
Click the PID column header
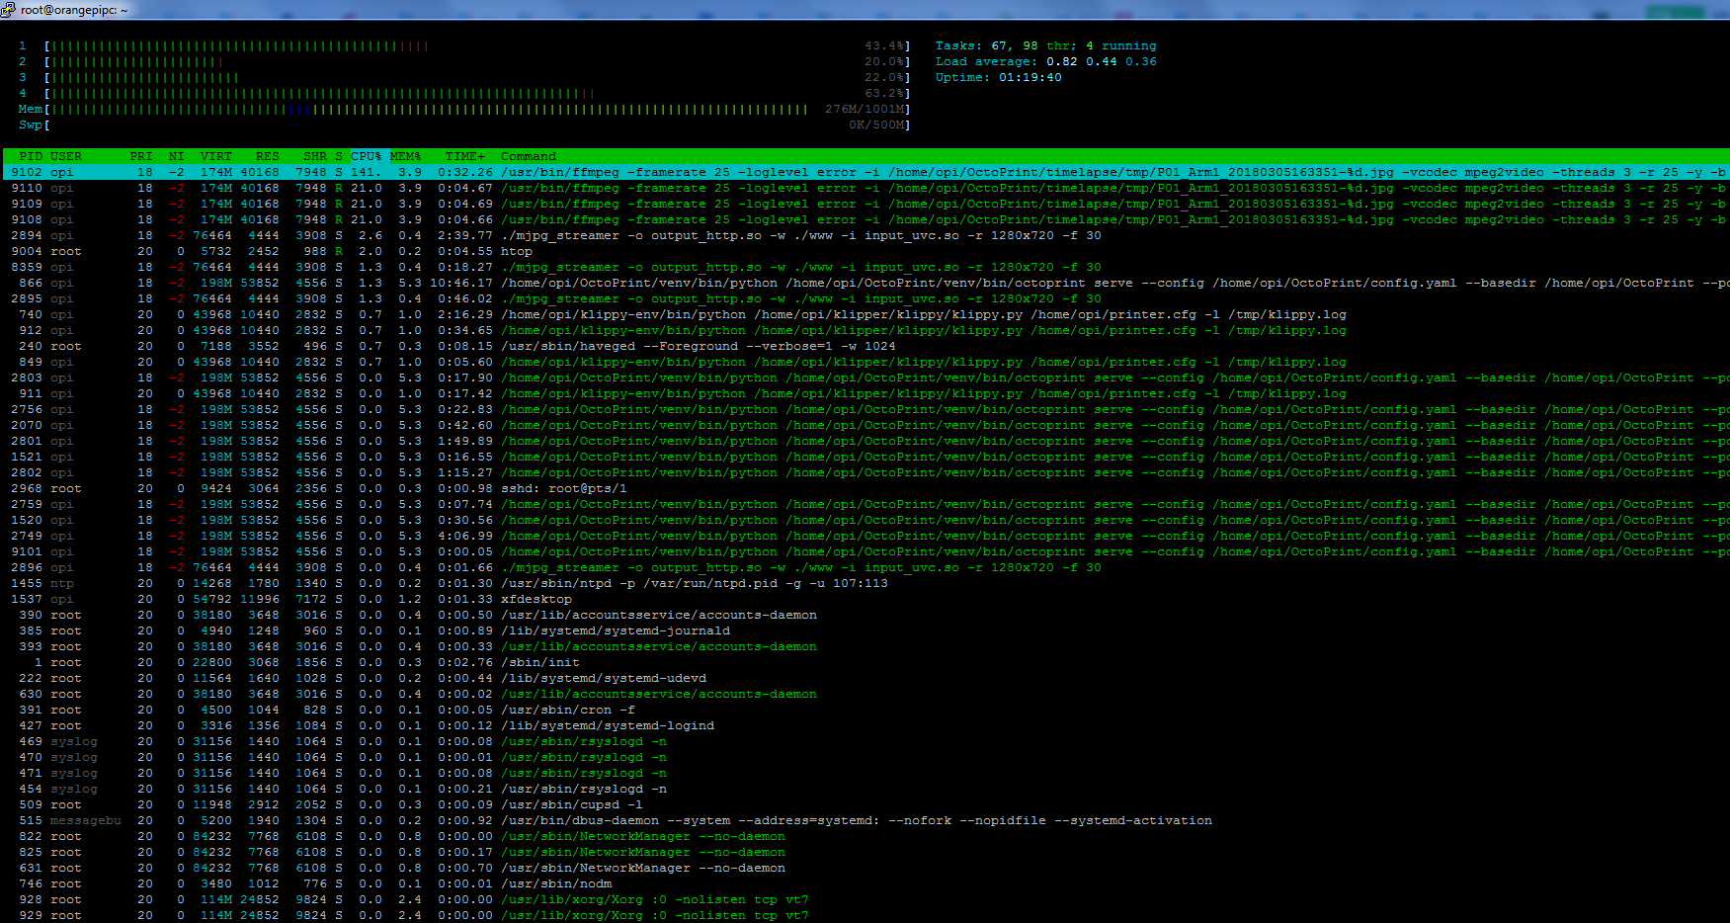[31, 156]
